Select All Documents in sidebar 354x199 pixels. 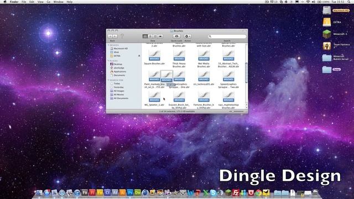point(119,98)
